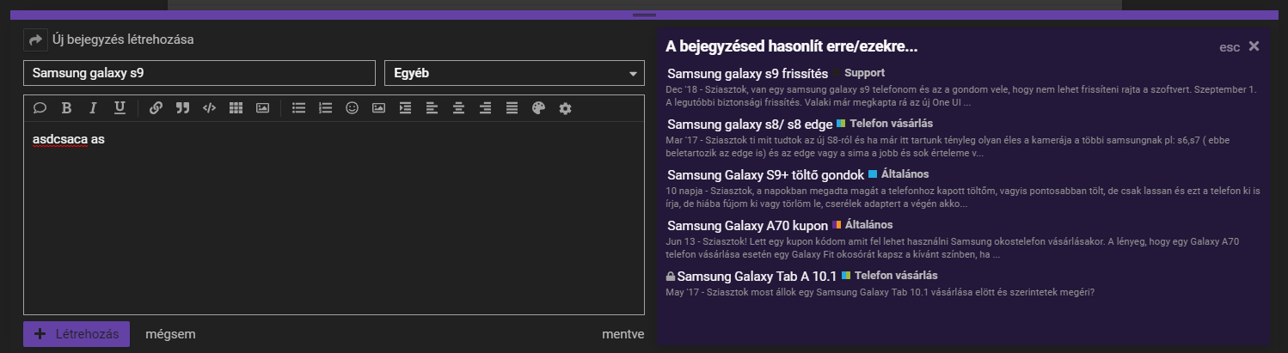
Task: Open the emoji picker smiley icon
Action: coord(352,108)
